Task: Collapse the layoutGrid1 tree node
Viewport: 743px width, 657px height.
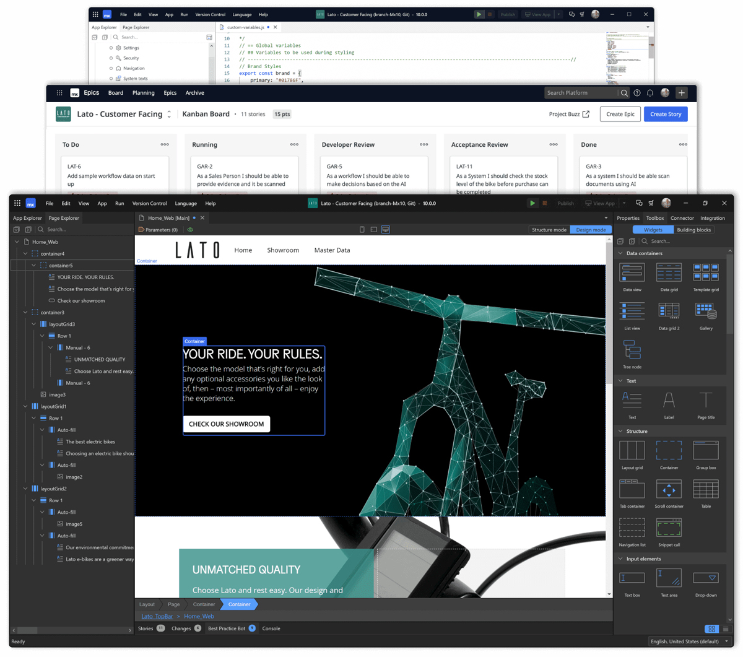Action: (x=25, y=406)
